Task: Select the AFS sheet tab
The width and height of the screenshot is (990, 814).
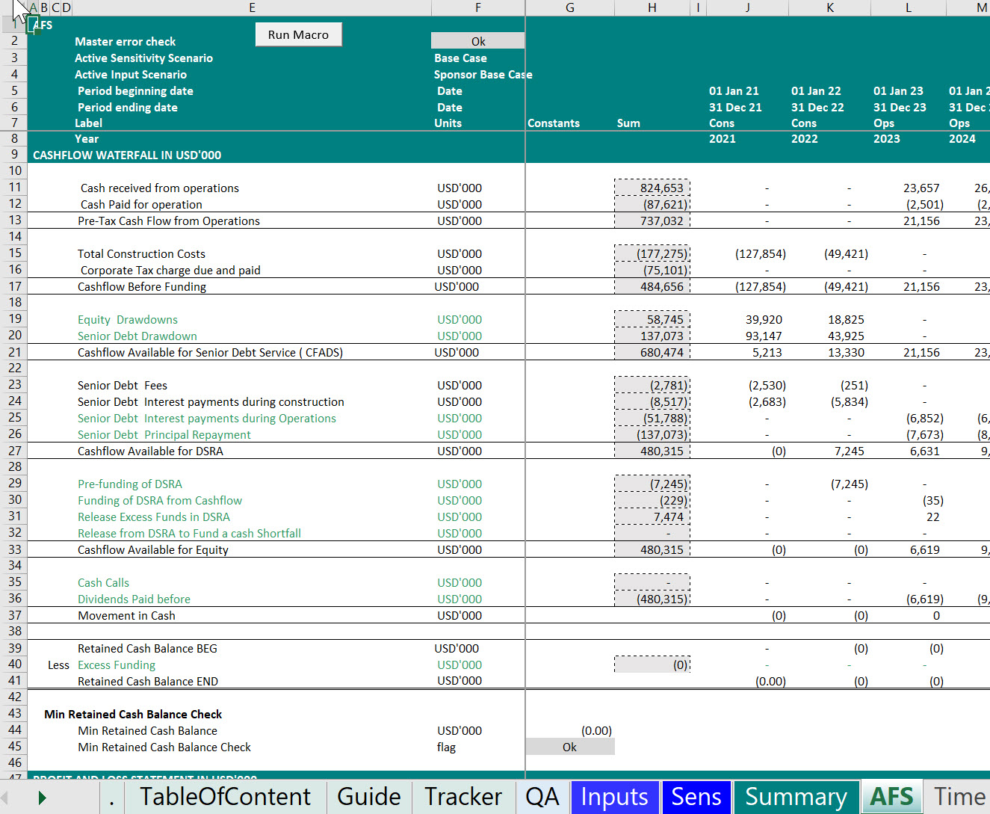Action: (892, 796)
